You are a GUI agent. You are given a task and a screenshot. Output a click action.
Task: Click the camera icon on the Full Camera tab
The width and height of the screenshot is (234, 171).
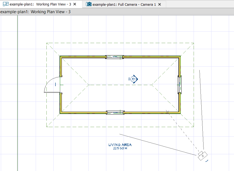88,4
